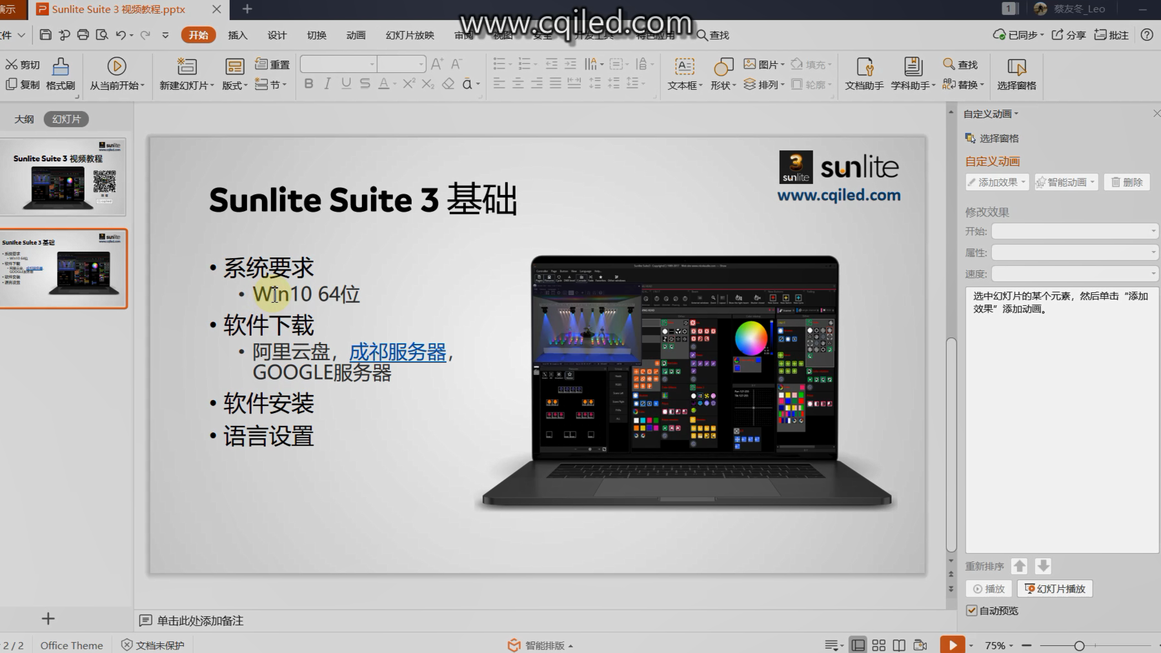This screenshot has height=653, width=1161.
Task: Open the 动画 Animation tab
Action: click(x=356, y=35)
